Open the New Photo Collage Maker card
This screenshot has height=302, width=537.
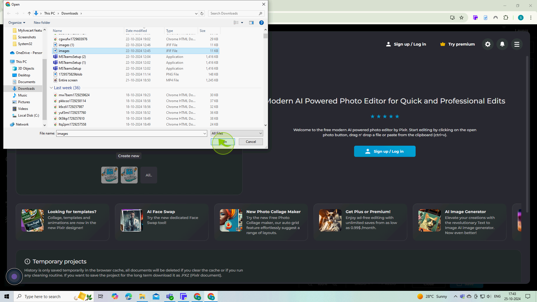pos(261,222)
